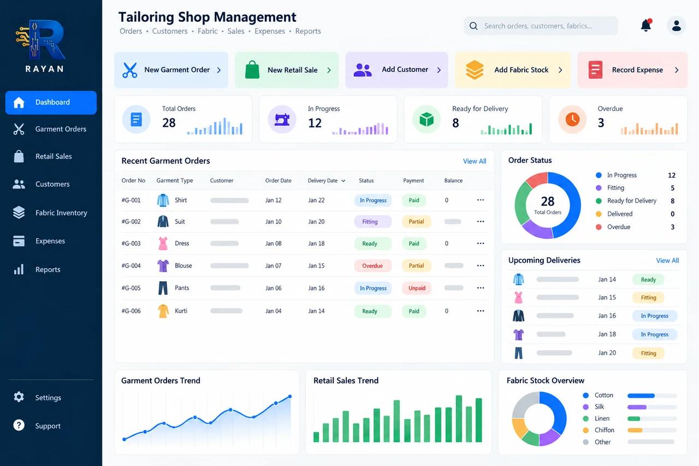Click the notification bell icon
The width and height of the screenshot is (699, 466).
[646, 25]
